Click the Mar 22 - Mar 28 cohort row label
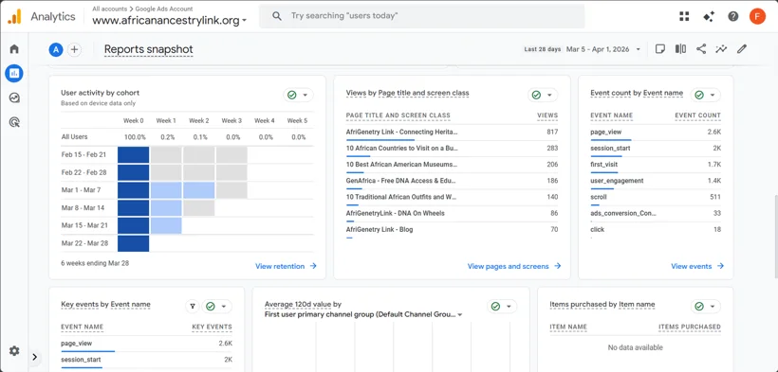The width and height of the screenshot is (778, 372). (x=84, y=243)
